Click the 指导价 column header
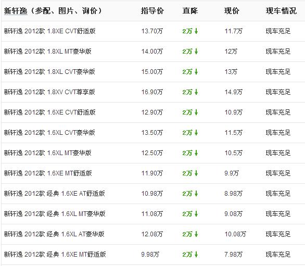Image resolution: width=305 pixels, height=266 pixels. click(152, 11)
